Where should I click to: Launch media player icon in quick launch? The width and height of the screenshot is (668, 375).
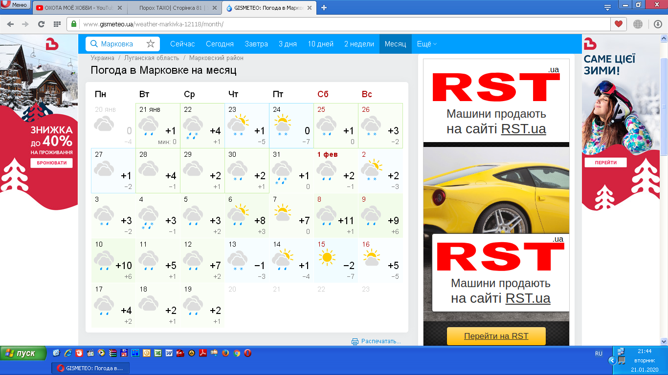click(101, 353)
